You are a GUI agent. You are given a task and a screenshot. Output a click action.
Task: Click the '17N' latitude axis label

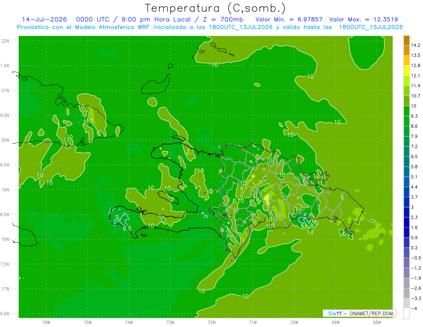click(6, 289)
